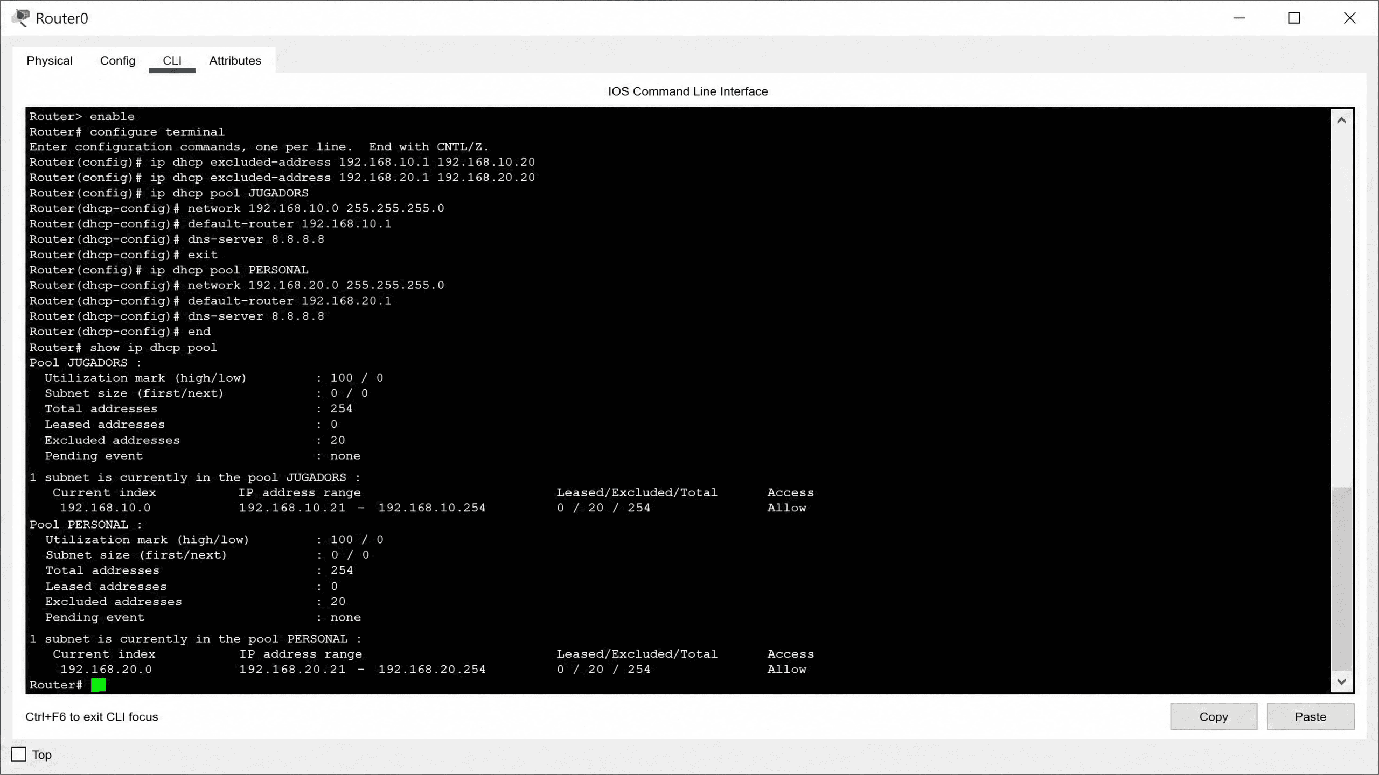
Task: Click the green cursor at Router# prompt
Action: [x=99, y=685]
